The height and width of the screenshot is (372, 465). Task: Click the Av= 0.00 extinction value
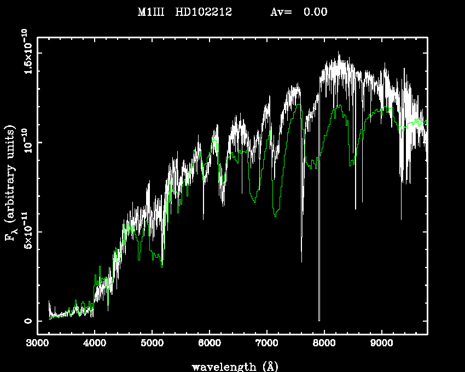click(x=299, y=13)
